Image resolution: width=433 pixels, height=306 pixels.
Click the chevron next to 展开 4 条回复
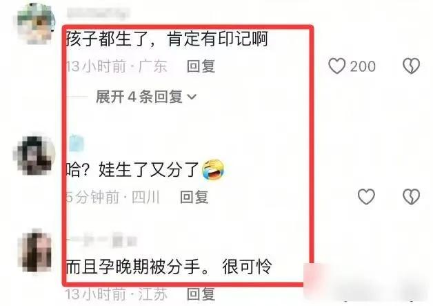[x=192, y=97]
